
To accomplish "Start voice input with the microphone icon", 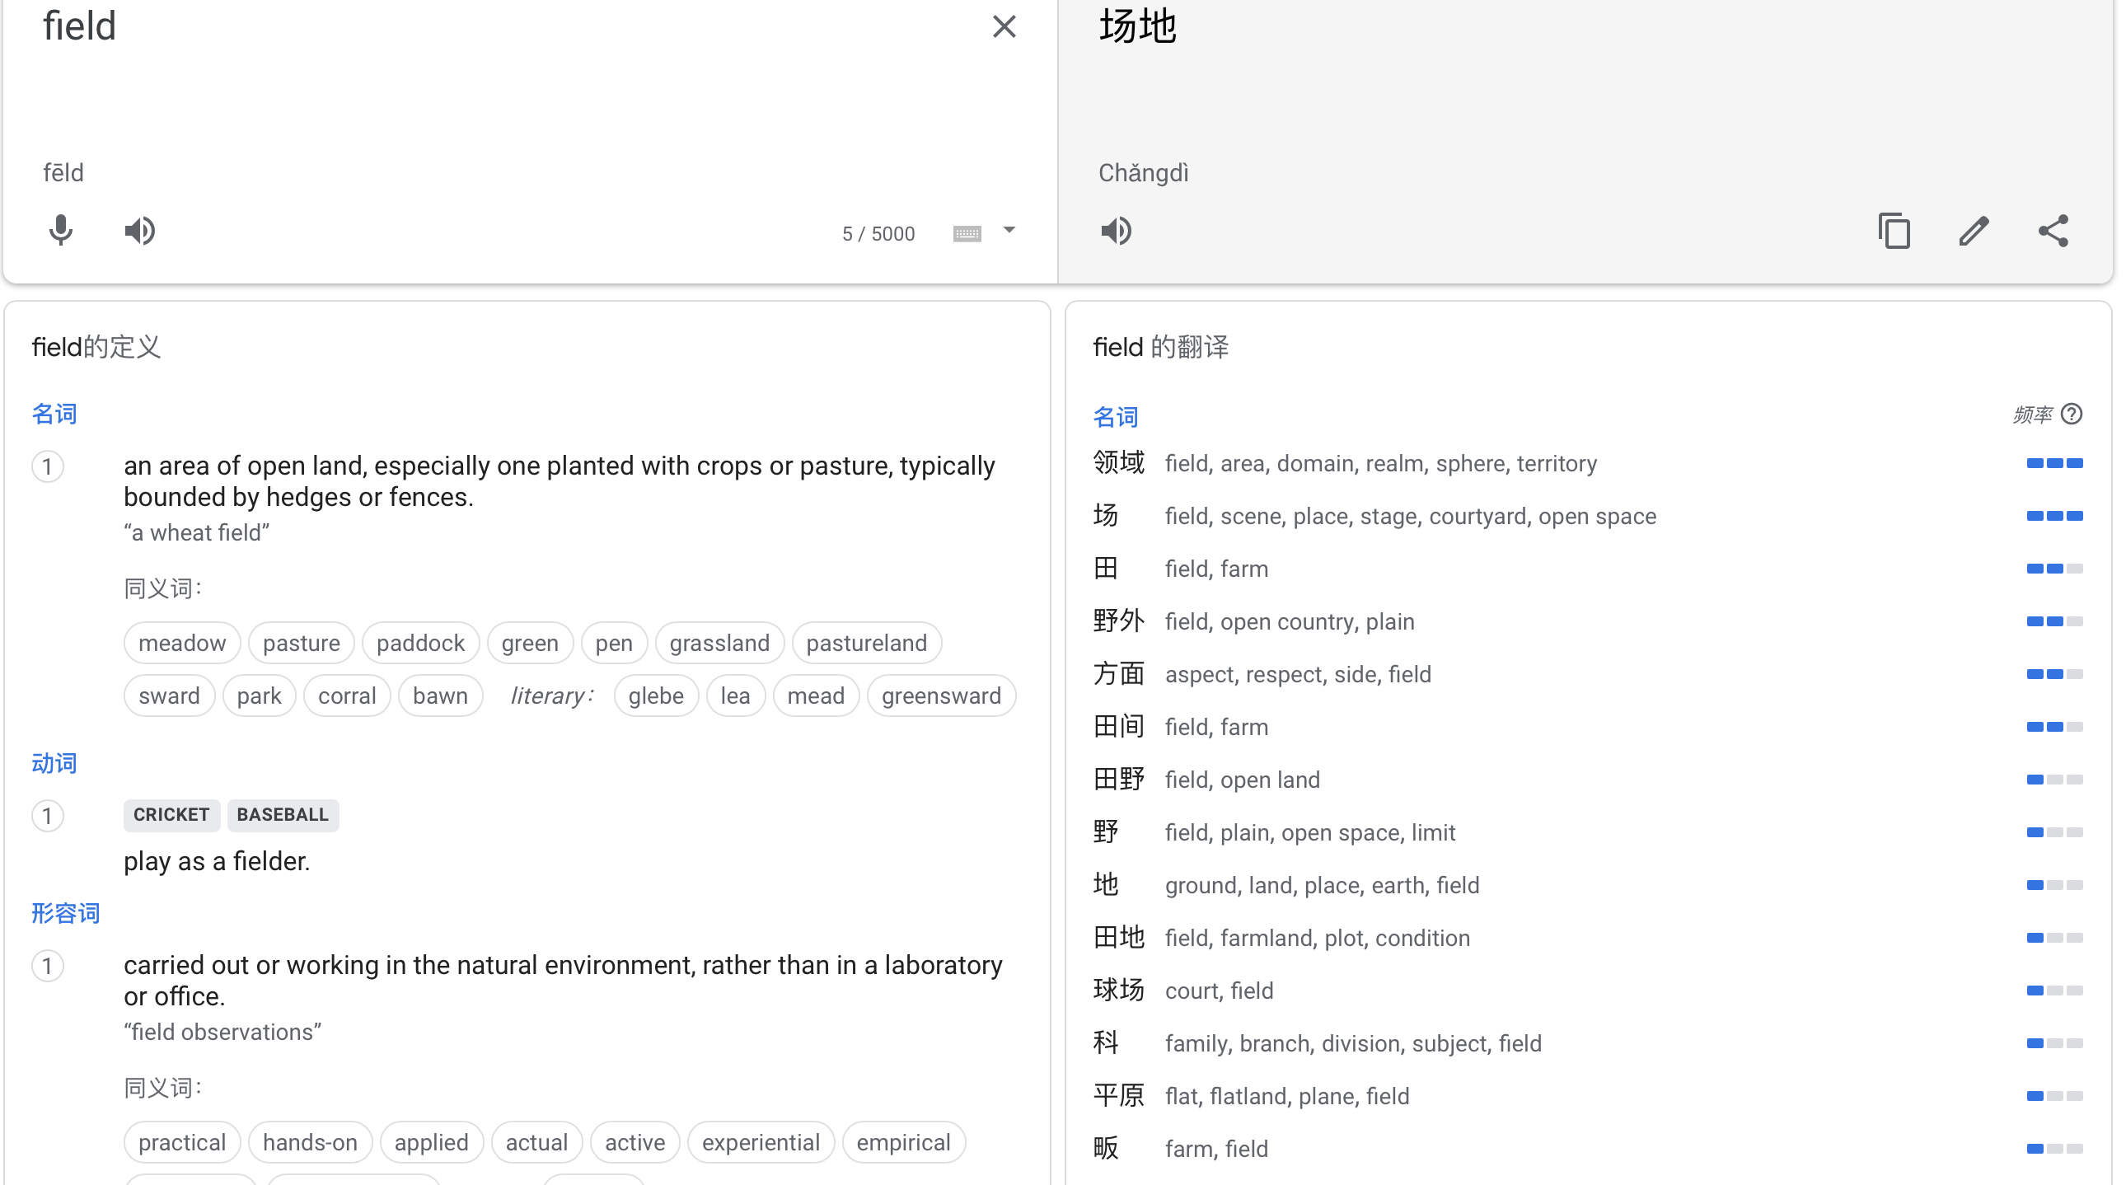I will [60, 231].
